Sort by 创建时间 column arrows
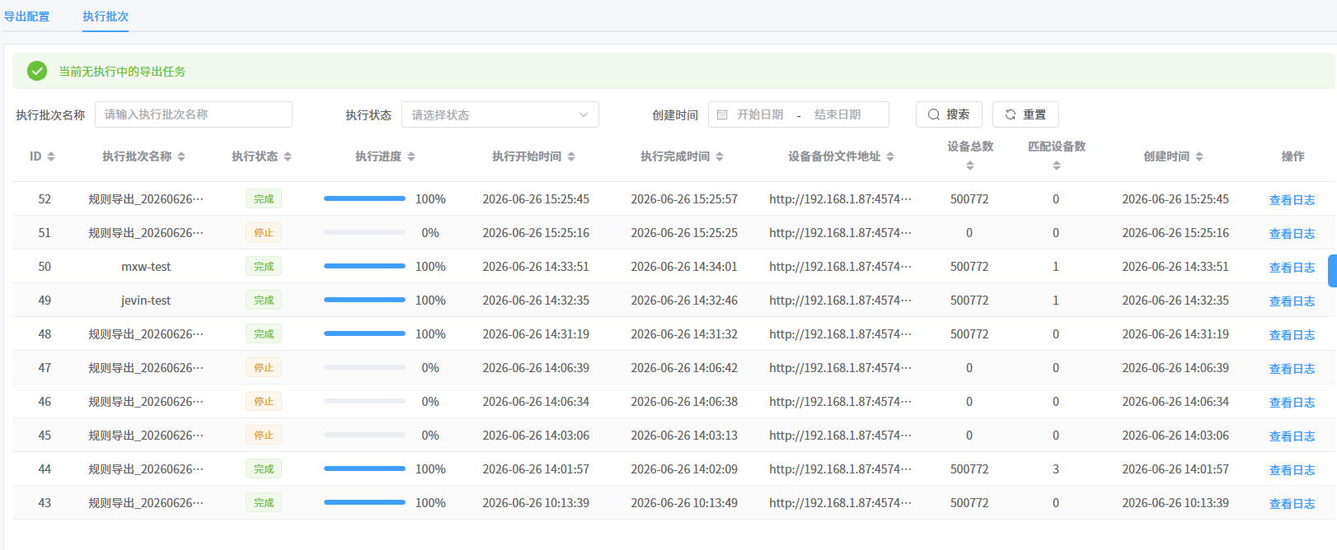This screenshot has height=550, width=1337. (1199, 156)
